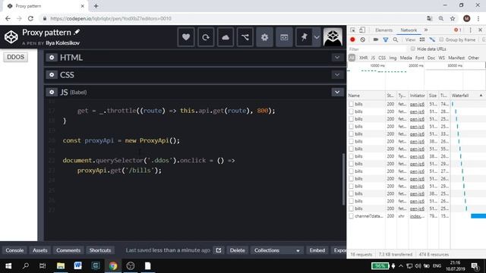The width and height of the screenshot is (486, 273).
Task: Select the DevTools inspect element icon
Action: click(352, 30)
